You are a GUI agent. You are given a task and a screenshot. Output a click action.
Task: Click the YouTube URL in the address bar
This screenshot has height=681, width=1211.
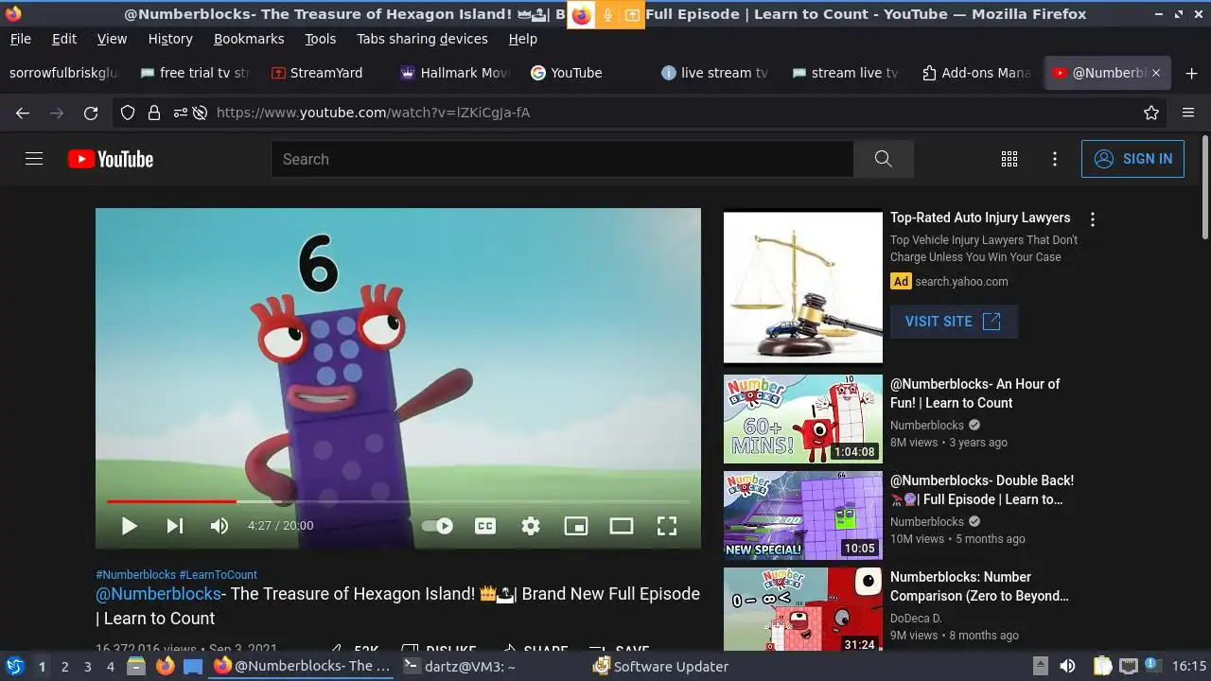[x=373, y=113]
